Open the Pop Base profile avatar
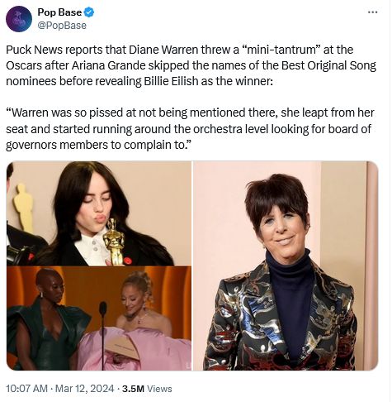This screenshot has height=402, width=392. pos(19,19)
